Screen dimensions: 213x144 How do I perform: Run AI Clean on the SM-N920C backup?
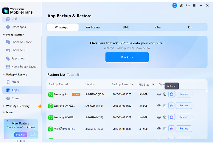(172, 94)
